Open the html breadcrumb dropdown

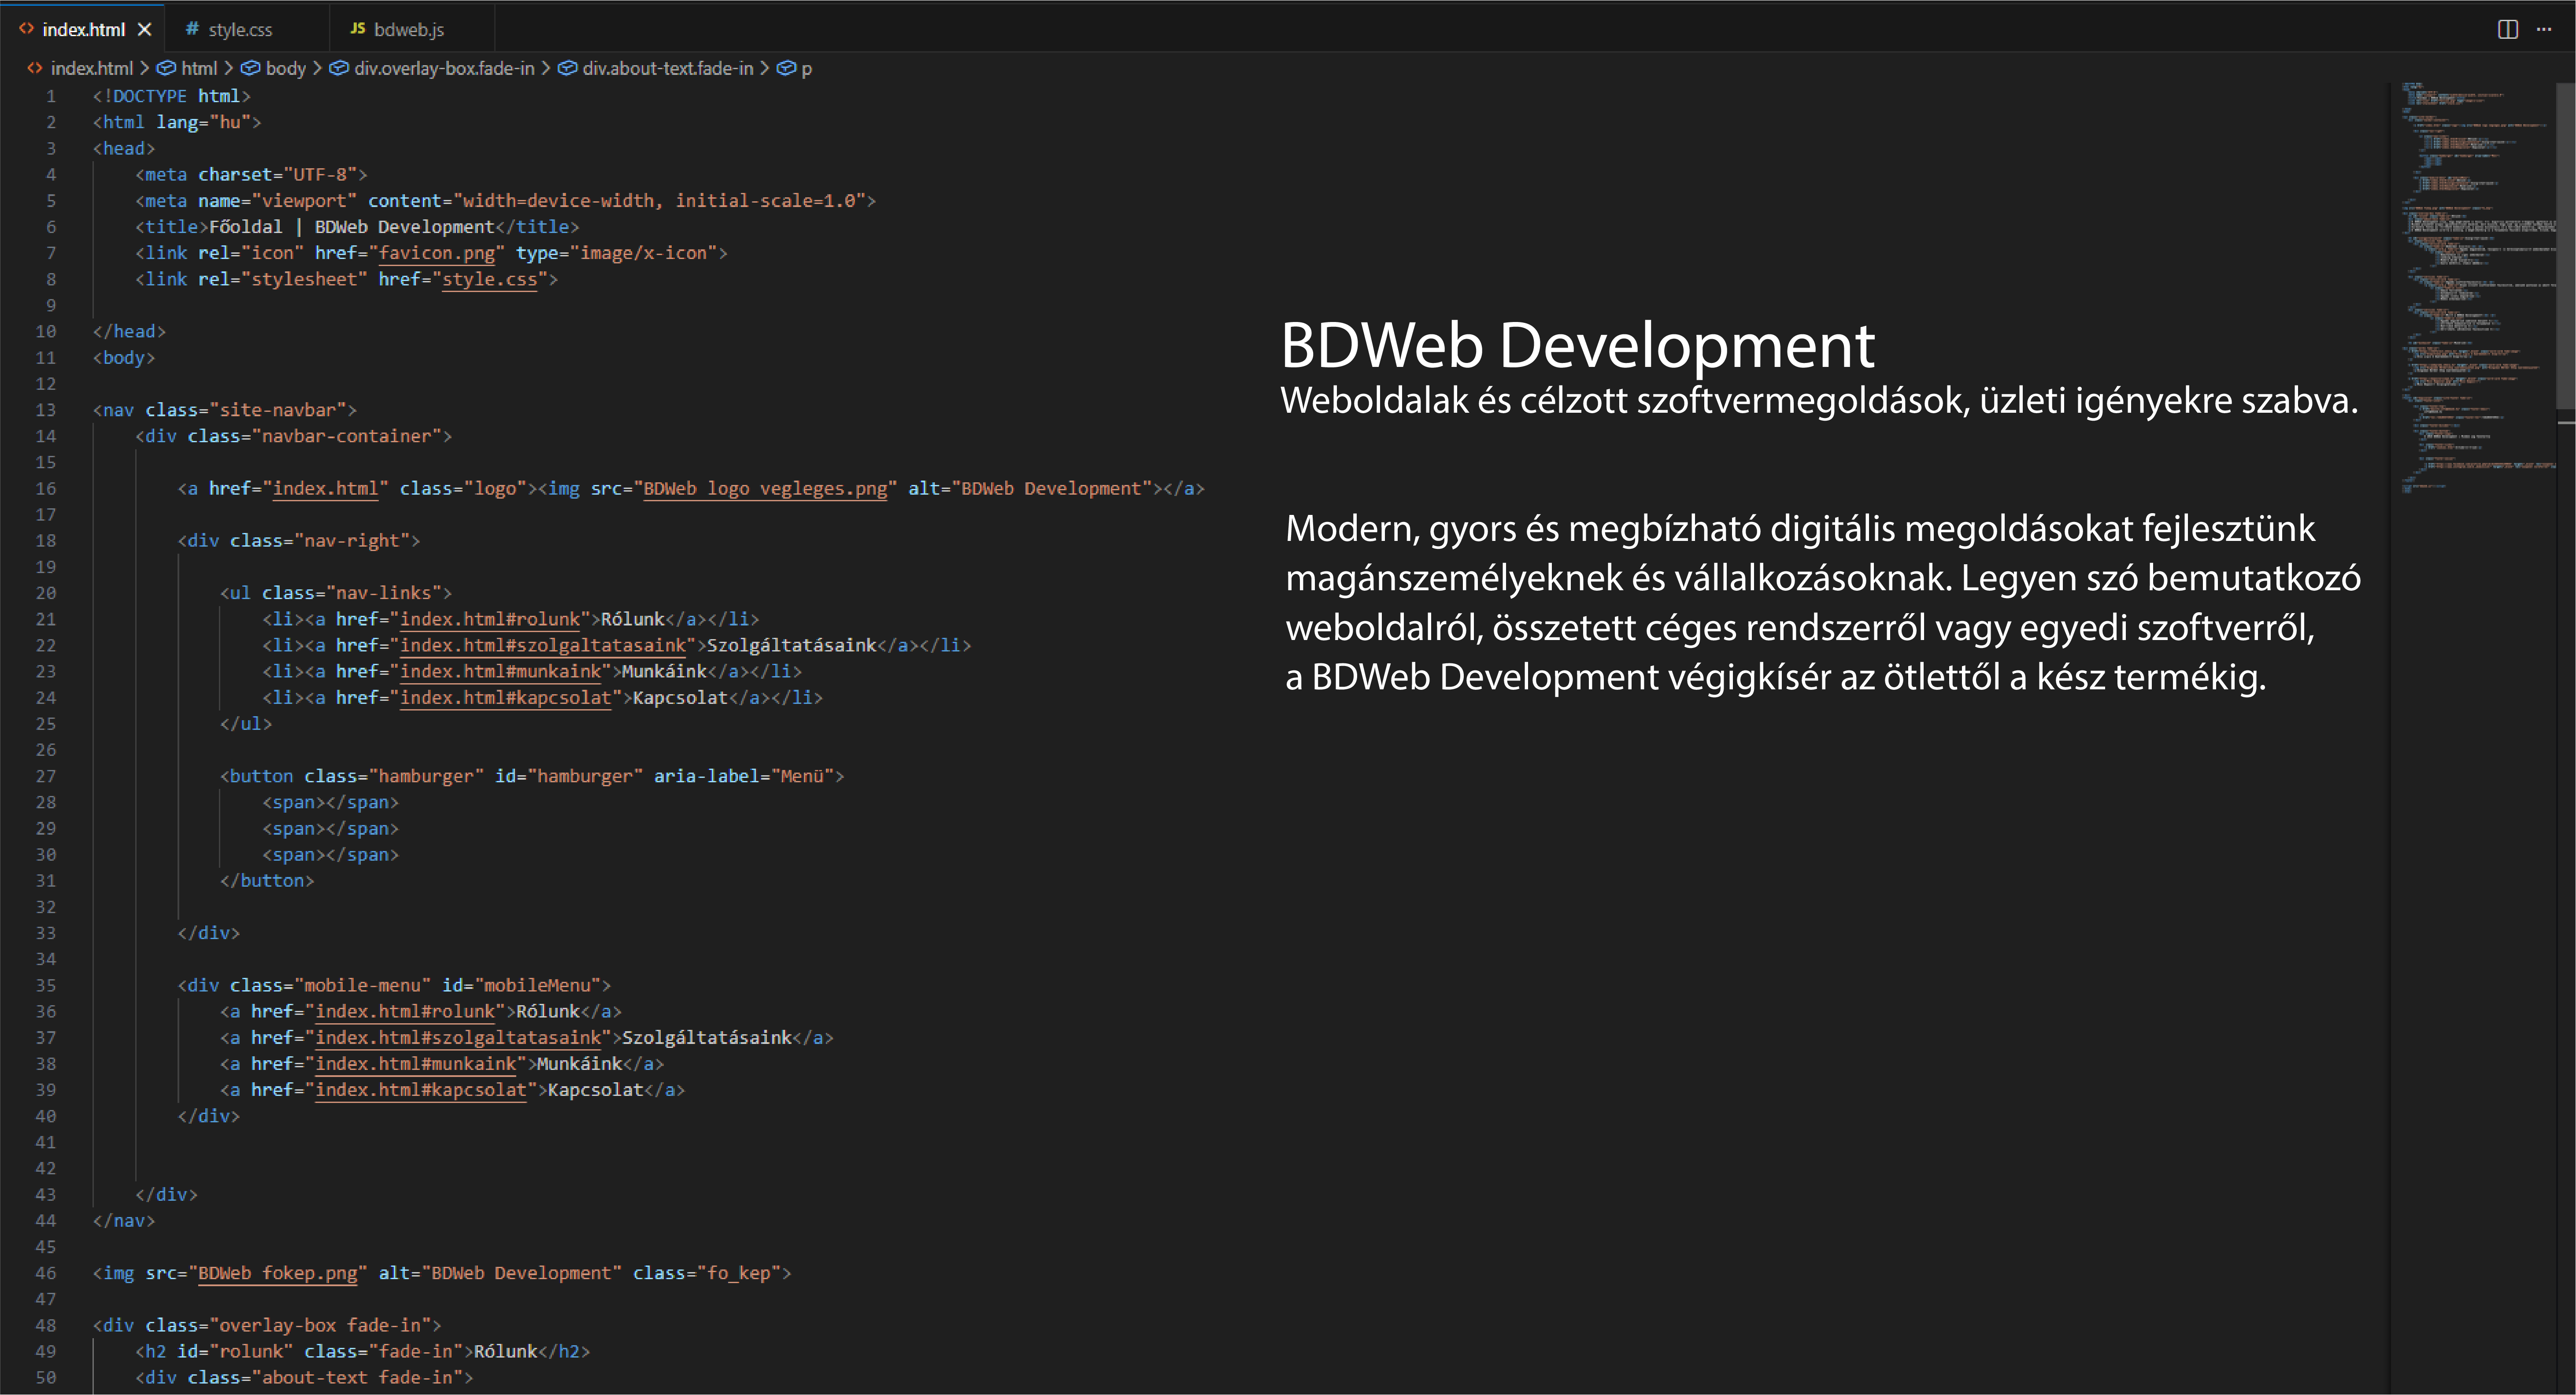pyautogui.click(x=200, y=68)
